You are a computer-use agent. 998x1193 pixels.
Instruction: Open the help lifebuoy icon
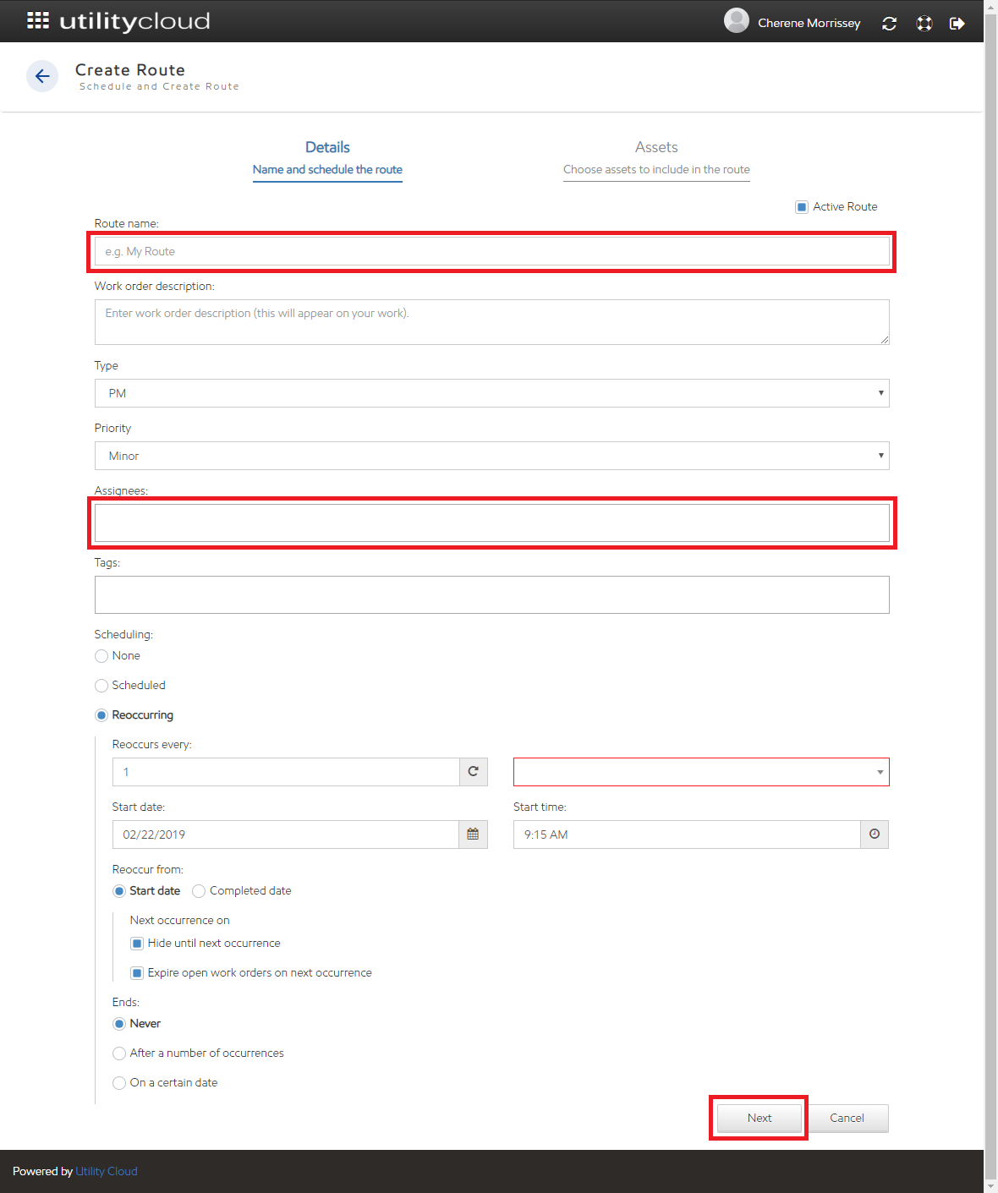coord(924,24)
